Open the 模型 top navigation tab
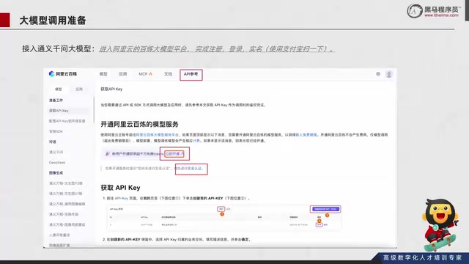 103,74
